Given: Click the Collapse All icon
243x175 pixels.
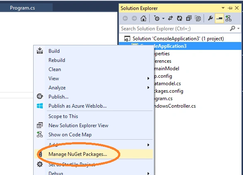Looking at the screenshot, I should [x=189, y=18].
